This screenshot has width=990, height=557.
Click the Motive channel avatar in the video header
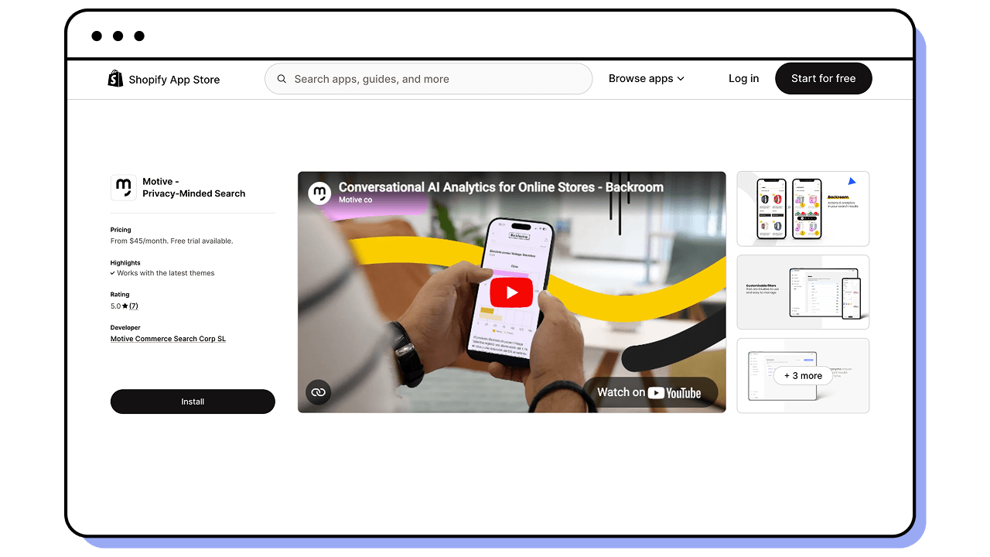(319, 193)
